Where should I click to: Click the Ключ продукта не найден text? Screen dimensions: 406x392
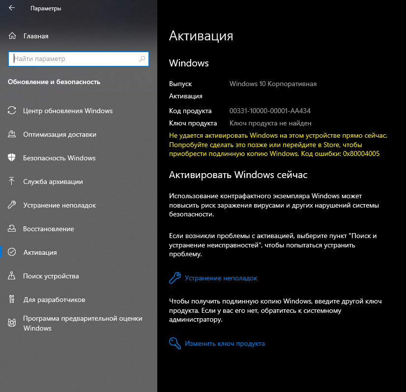270,123
